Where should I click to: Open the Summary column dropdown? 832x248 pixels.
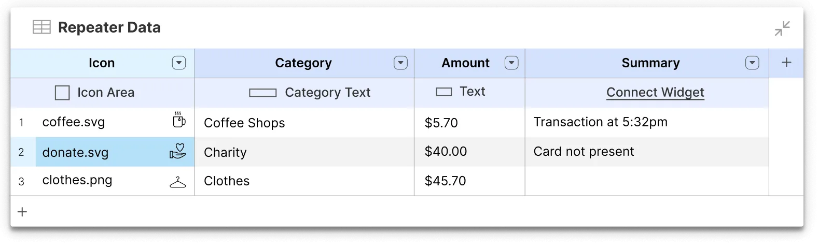752,63
